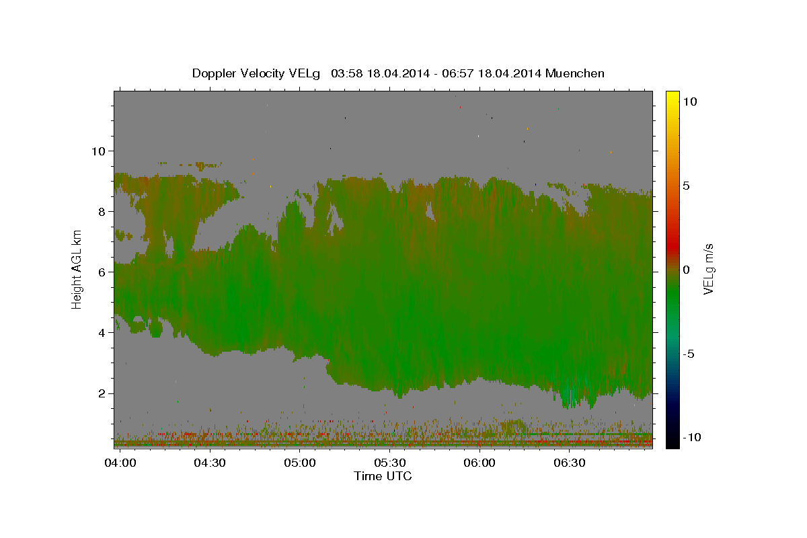Click the 'Time UTC' axis title
Screen dimensions: 807x538
(x=383, y=476)
